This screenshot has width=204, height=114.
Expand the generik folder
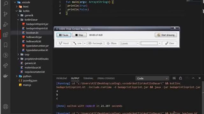pyautogui.click(x=18, y=15)
